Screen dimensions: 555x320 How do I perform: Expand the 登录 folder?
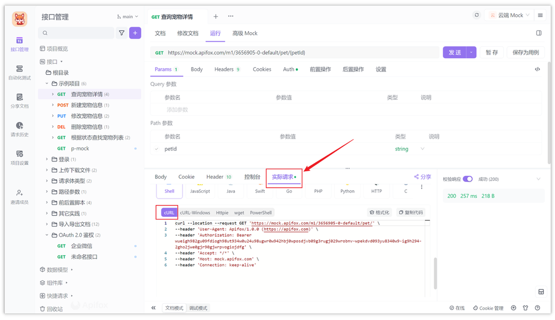(47, 160)
